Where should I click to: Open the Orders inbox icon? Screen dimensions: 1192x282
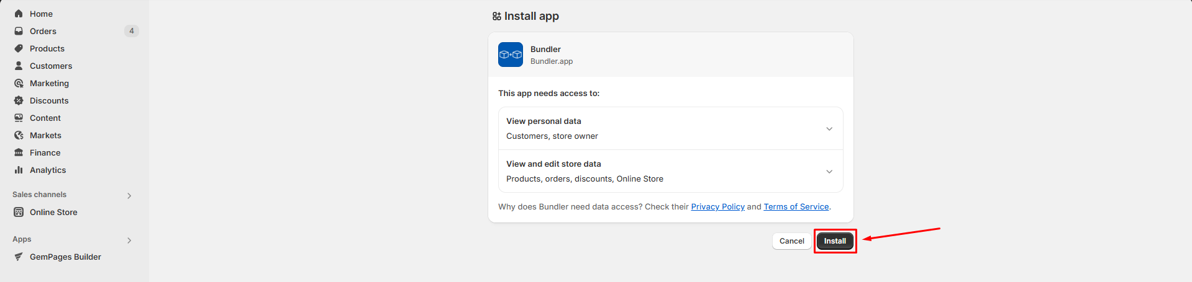coord(19,31)
